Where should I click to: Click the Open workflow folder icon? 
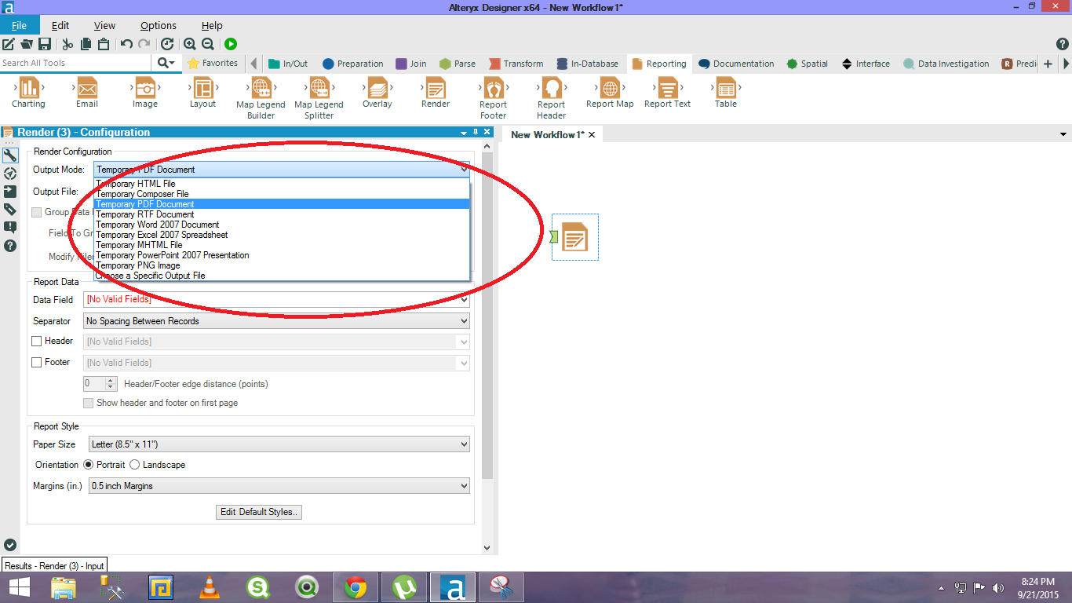(x=27, y=44)
